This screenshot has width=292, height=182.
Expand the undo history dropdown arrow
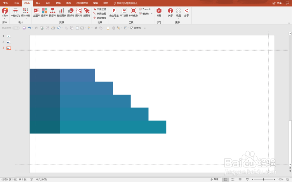tap(33, 28)
